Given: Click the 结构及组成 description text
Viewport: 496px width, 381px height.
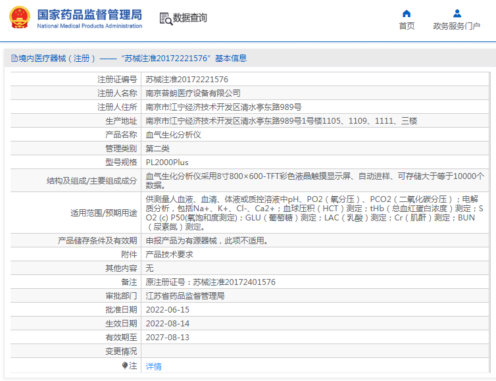Looking at the screenshot, I should tap(314, 180).
